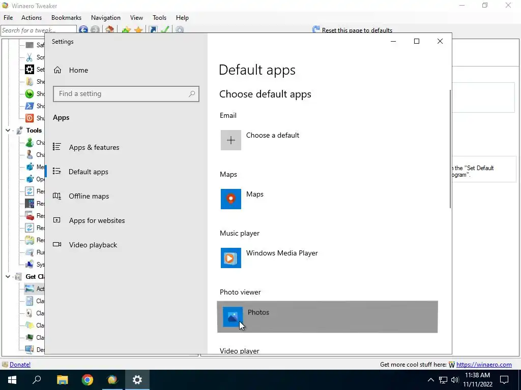Open Chrome from the taskbar
Screen dimensions: 521x390
click(87, 380)
